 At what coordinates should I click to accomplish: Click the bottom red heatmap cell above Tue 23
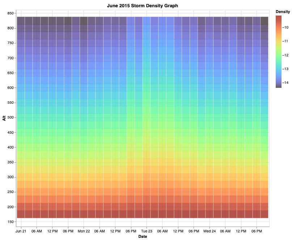(x=147, y=214)
